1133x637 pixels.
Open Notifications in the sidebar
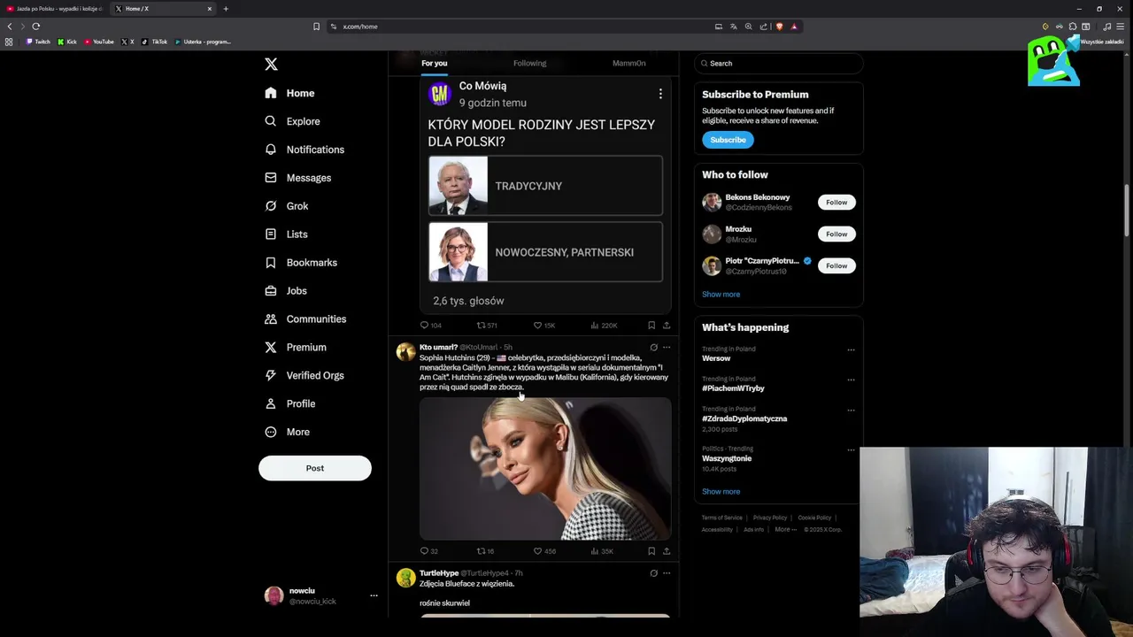(304, 150)
